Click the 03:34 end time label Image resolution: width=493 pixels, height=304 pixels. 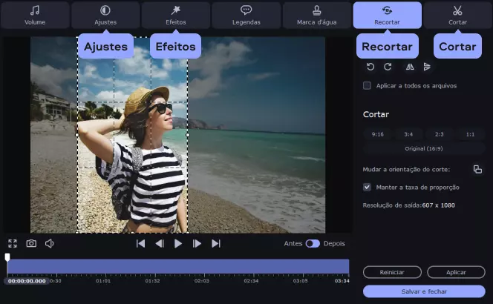click(x=342, y=281)
